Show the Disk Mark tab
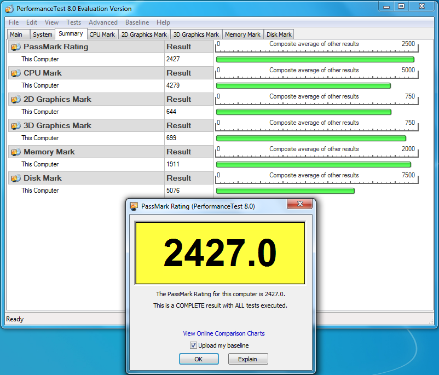This screenshot has width=439, height=375. click(x=279, y=34)
